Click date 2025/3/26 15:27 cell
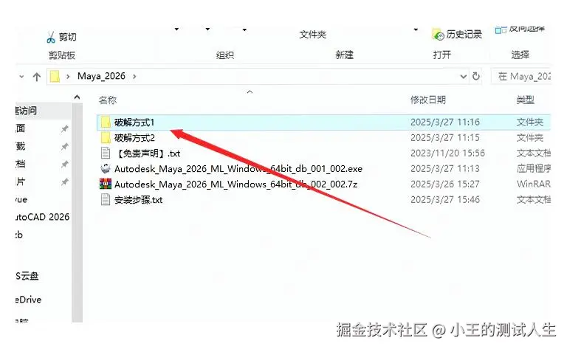 tap(444, 184)
